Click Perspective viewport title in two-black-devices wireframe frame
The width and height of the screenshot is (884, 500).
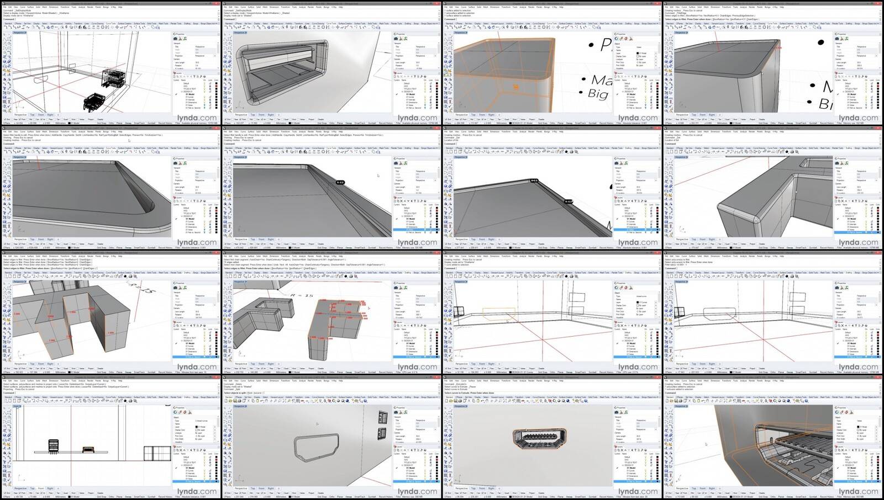tap(19, 33)
